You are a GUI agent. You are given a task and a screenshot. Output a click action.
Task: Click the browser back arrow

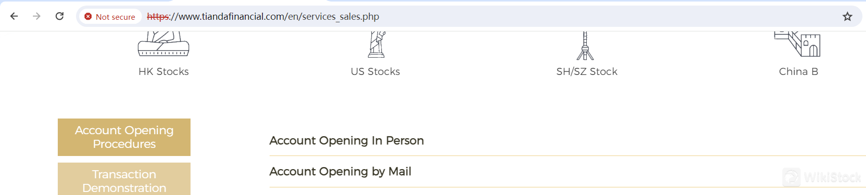click(x=14, y=16)
